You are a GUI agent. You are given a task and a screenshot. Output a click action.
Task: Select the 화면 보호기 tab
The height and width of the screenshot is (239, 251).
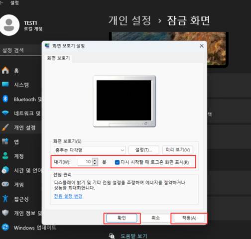[58, 58]
